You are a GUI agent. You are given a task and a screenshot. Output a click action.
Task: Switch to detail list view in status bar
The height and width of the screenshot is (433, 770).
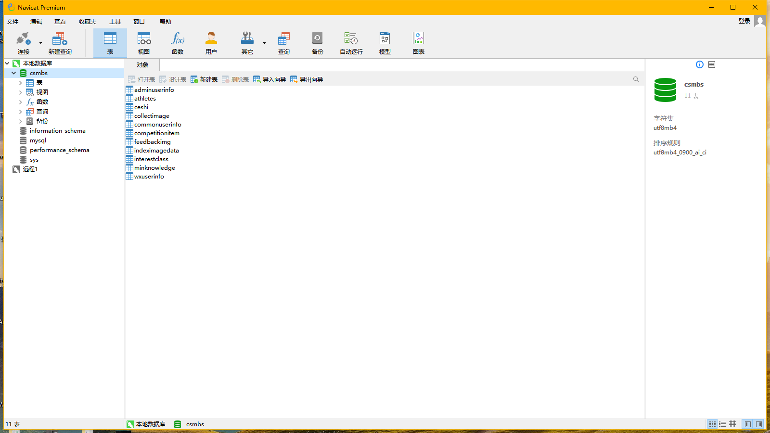point(722,424)
